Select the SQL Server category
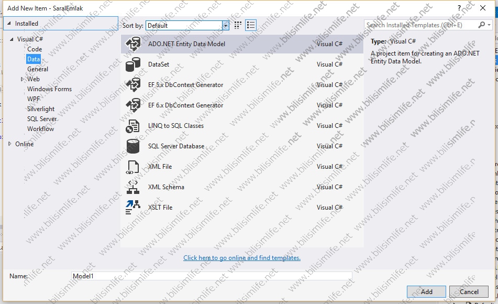This screenshot has height=304, width=498. click(42, 118)
